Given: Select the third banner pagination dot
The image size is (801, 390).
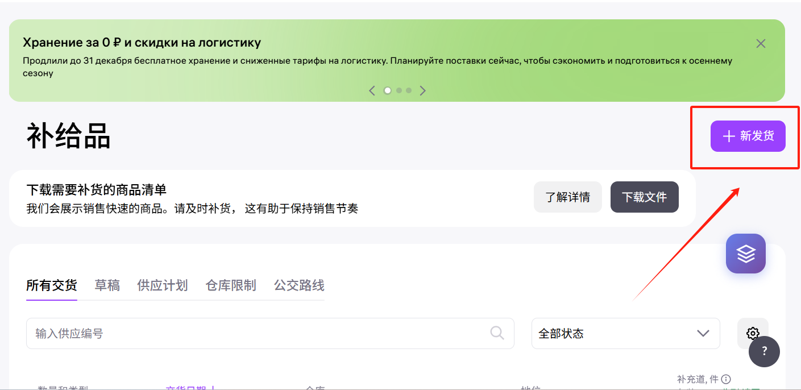Looking at the screenshot, I should tap(408, 90).
